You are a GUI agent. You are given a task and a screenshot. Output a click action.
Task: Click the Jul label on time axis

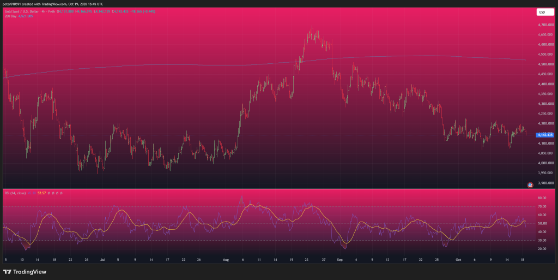pyautogui.click(x=102, y=260)
